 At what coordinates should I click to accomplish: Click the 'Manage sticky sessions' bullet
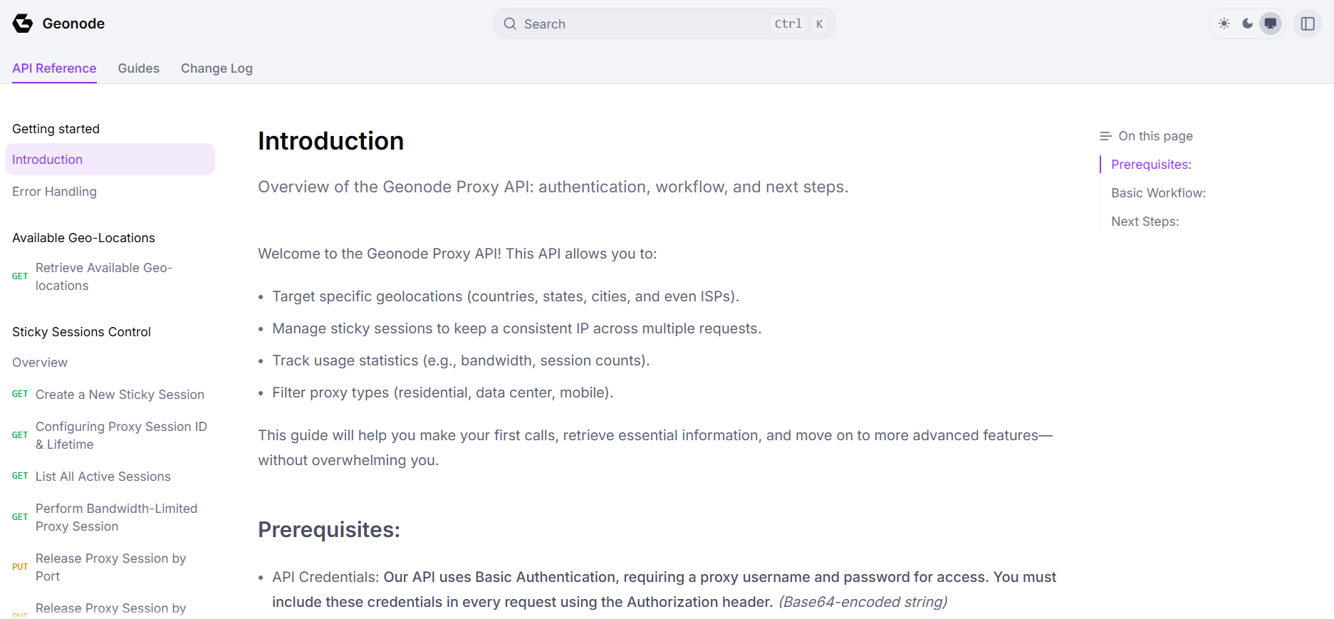(516, 328)
